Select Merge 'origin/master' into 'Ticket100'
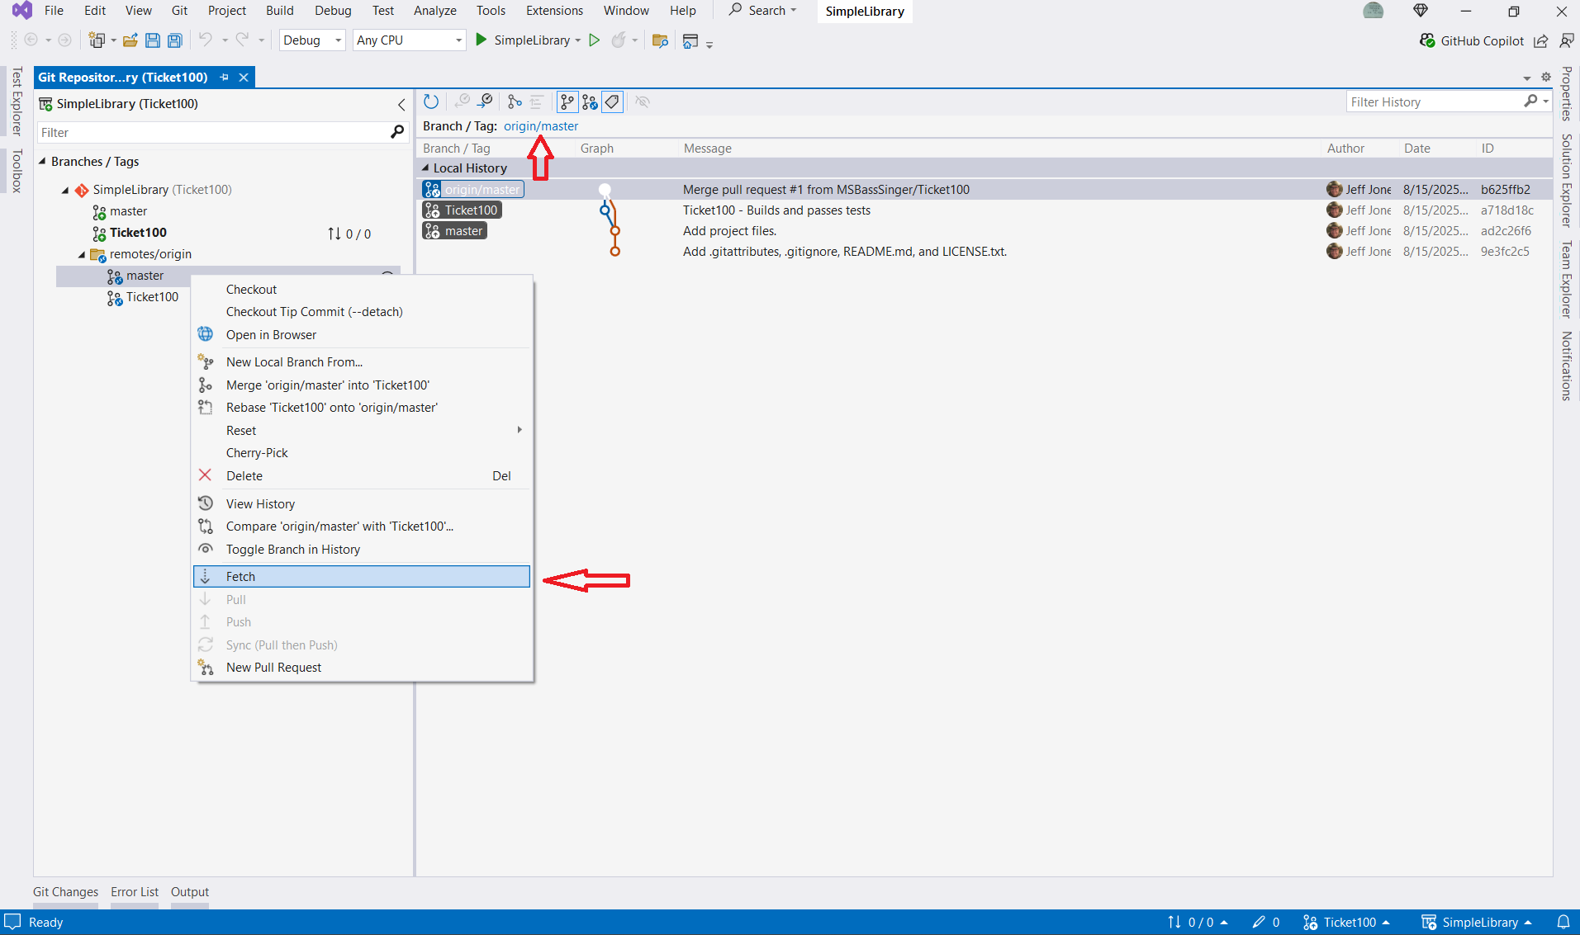The width and height of the screenshot is (1580, 935). point(362,385)
